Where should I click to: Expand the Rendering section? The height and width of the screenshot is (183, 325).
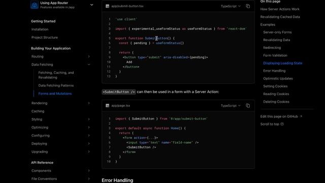(89, 103)
